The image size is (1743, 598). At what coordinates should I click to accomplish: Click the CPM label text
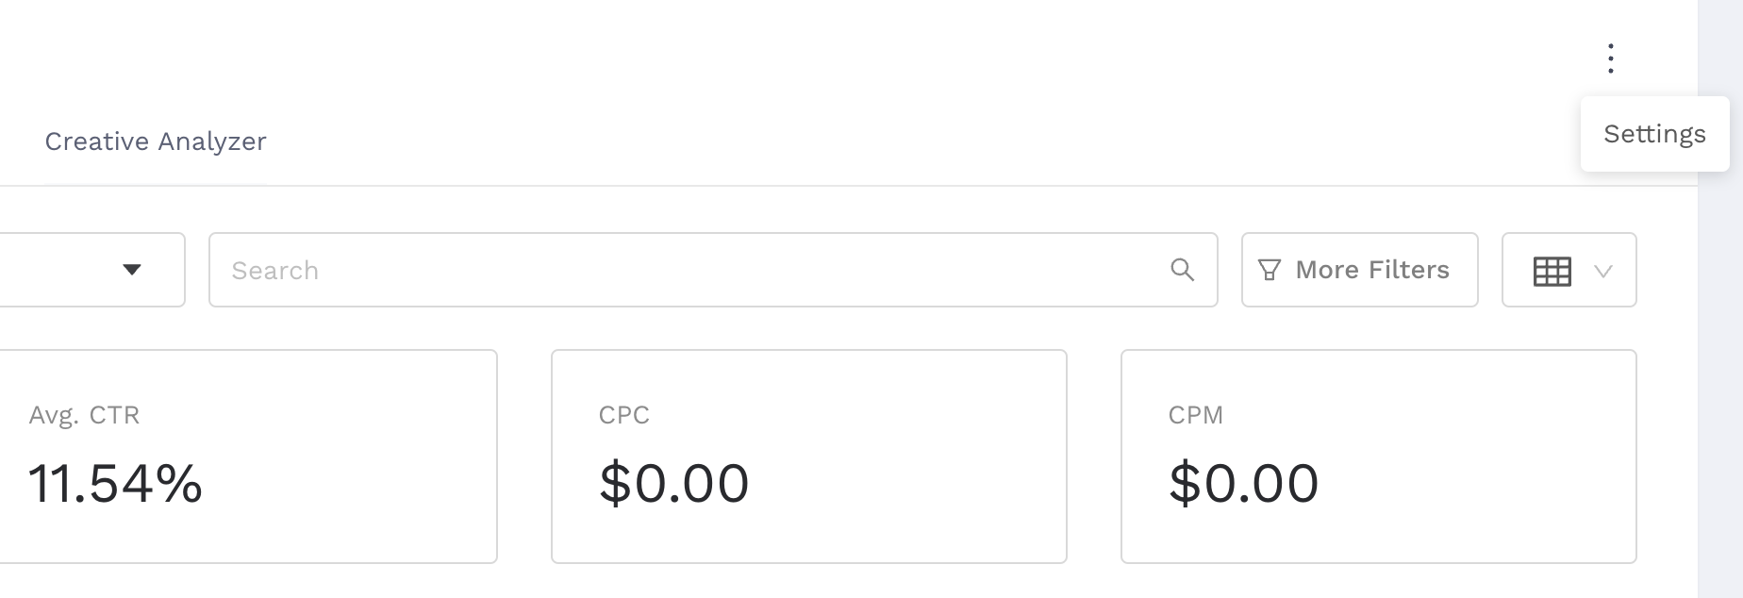(1195, 415)
